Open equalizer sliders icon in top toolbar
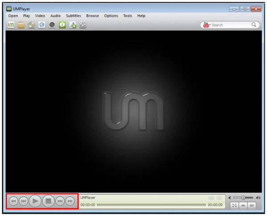This screenshot has height=216, width=267. pos(83,25)
